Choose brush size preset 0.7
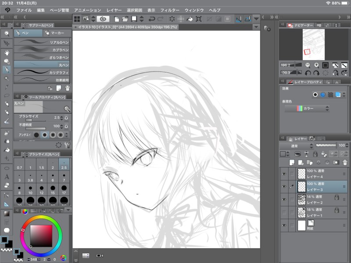 pos(19,165)
